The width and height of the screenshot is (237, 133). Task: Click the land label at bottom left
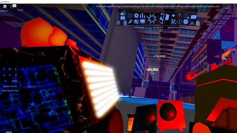(9, 132)
